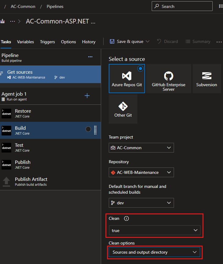The image size is (223, 264).
Task: Switch to the Tasks tab
Action: pyautogui.click(x=6, y=42)
